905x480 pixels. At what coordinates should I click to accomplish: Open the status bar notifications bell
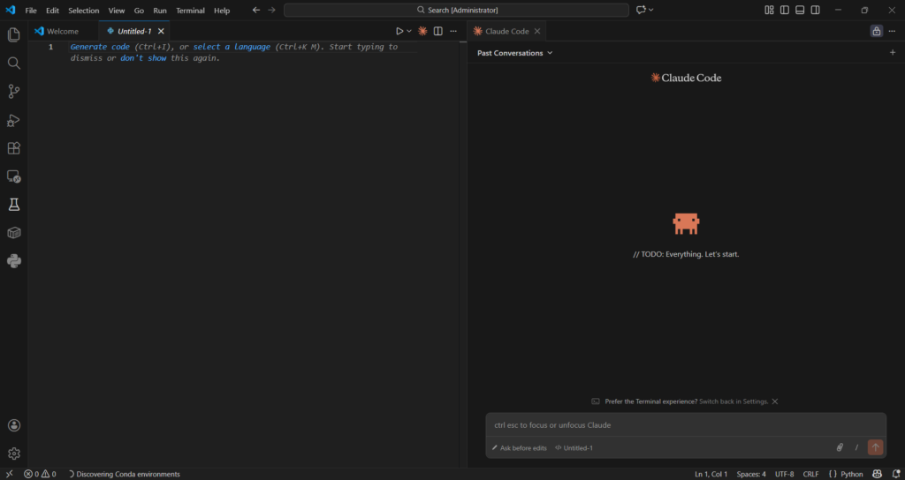[x=896, y=474]
